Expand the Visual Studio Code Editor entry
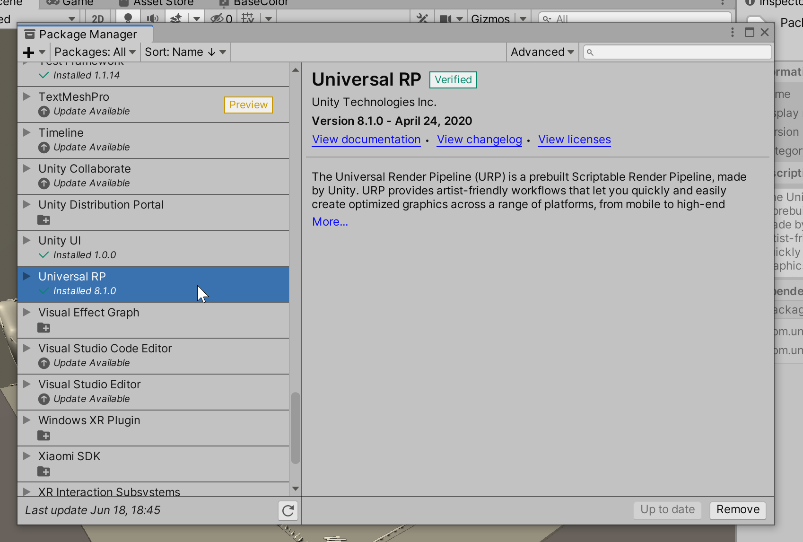The width and height of the screenshot is (803, 542). pyautogui.click(x=27, y=348)
